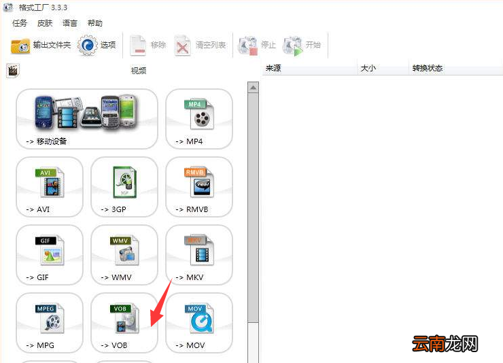Choose the -> WMV format

(124, 255)
